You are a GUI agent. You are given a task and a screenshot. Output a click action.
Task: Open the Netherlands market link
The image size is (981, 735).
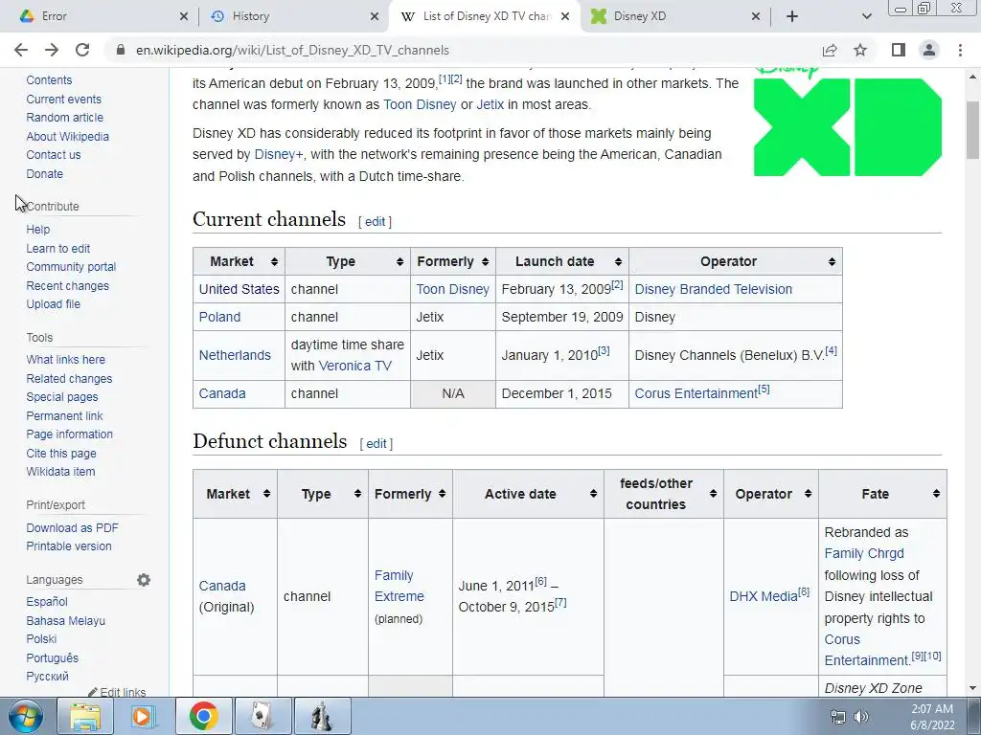tap(235, 355)
